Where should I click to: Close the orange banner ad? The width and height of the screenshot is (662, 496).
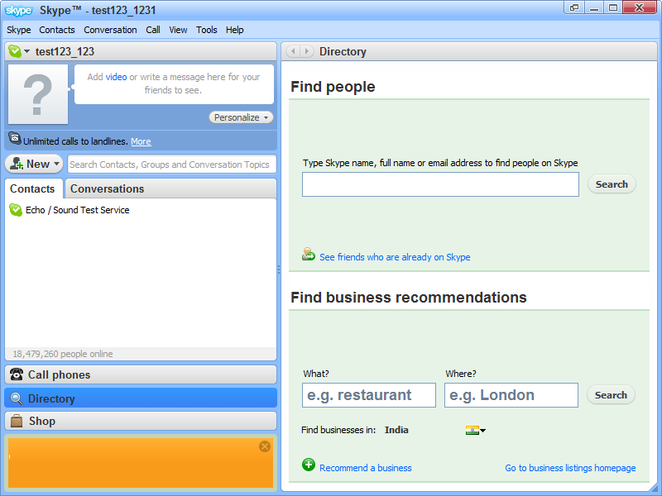(x=265, y=446)
